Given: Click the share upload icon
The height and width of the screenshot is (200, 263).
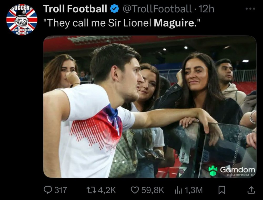Looking at the screenshot, I should [x=251, y=190].
